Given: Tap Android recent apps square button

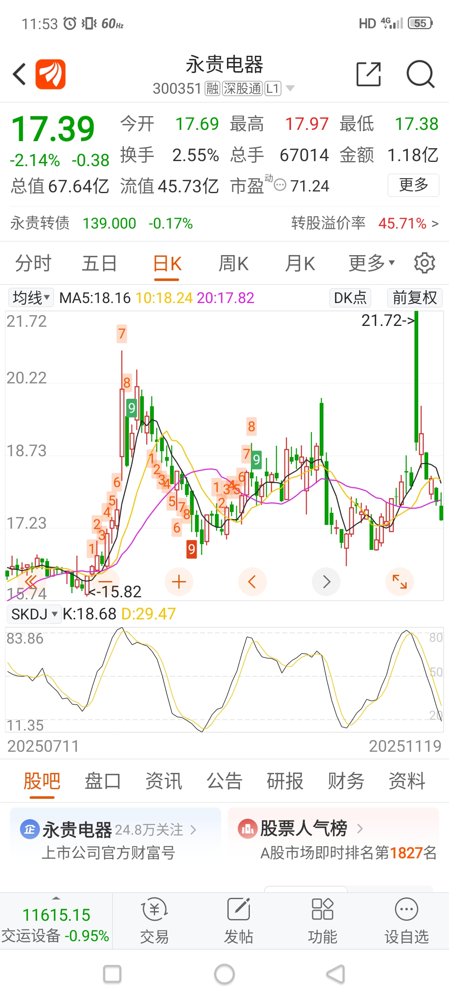Looking at the screenshot, I should [112, 974].
